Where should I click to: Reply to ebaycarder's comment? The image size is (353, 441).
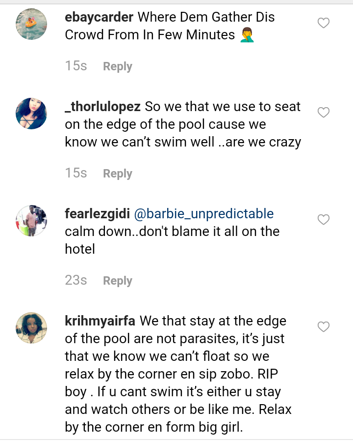118,66
